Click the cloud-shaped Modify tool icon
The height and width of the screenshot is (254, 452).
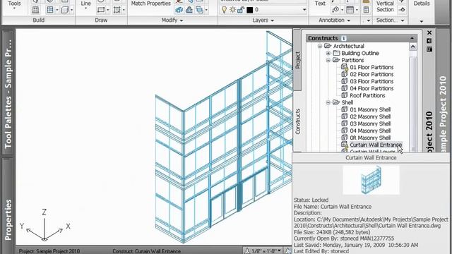189,10
